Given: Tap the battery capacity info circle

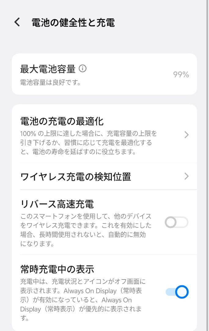Looking at the screenshot, I should point(82,69).
